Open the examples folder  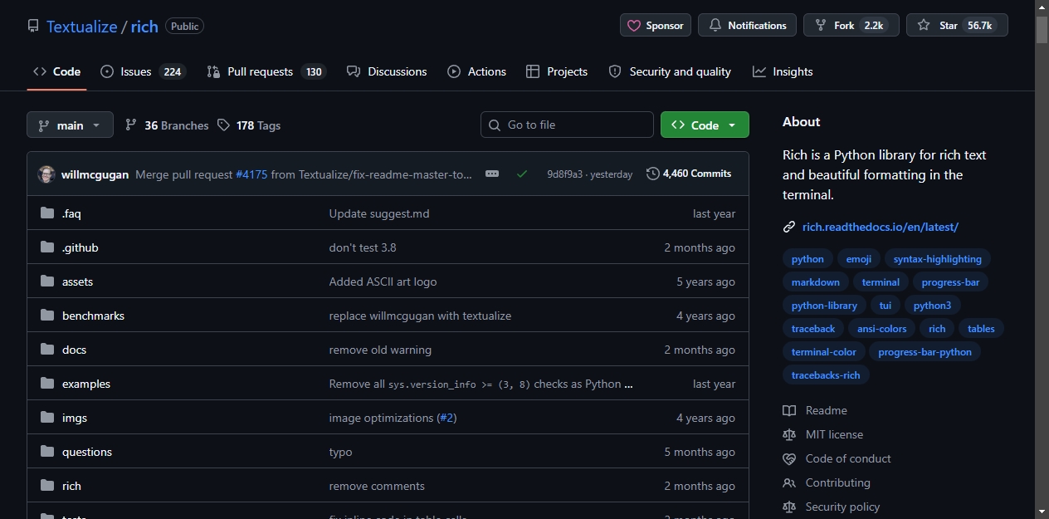click(x=85, y=384)
